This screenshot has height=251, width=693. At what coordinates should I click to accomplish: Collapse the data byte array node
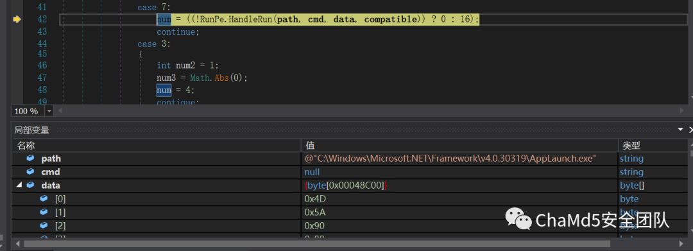pyautogui.click(x=19, y=185)
